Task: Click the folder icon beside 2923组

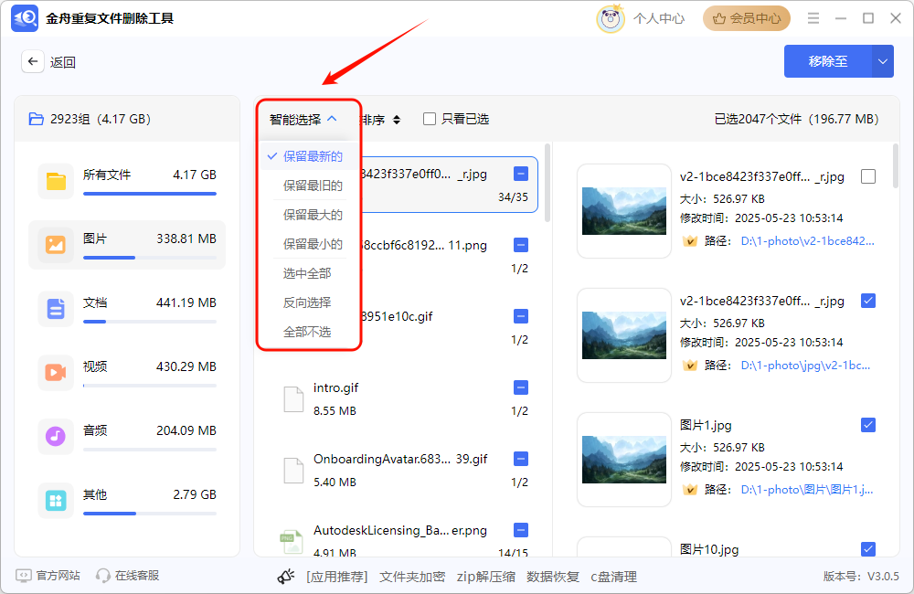Action: click(37, 119)
